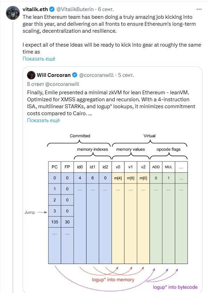Click the blue PC column in diagram
Image resolution: width=208 pixels, height=293 pixels.
coord(55,213)
